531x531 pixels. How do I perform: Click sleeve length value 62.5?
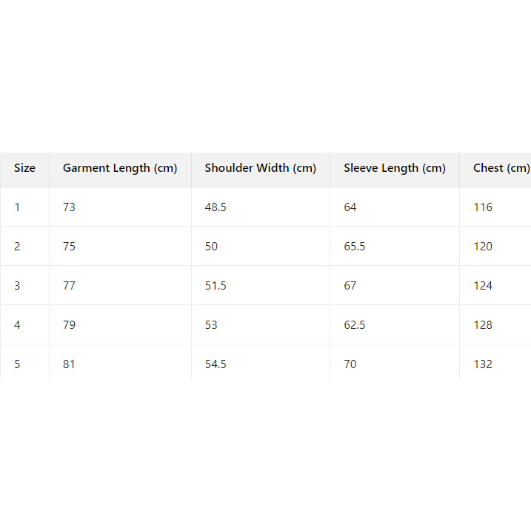(355, 325)
